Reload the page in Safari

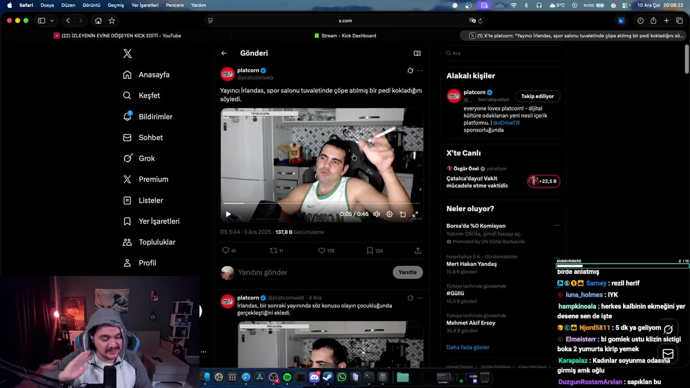tap(480, 20)
